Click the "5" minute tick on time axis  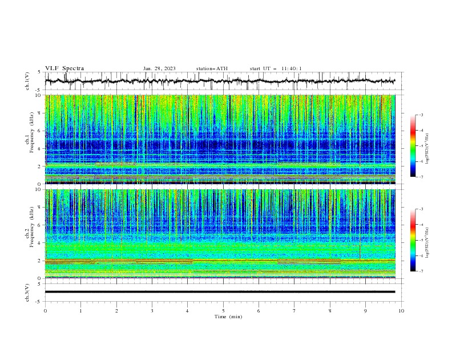point(223,311)
